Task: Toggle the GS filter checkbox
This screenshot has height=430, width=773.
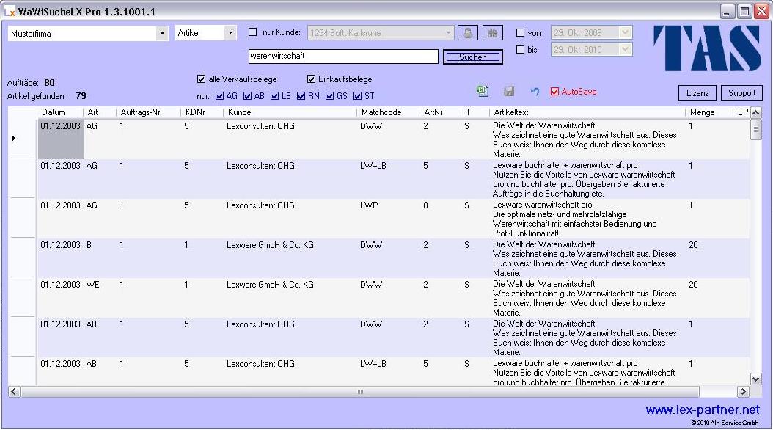Action: click(x=330, y=95)
